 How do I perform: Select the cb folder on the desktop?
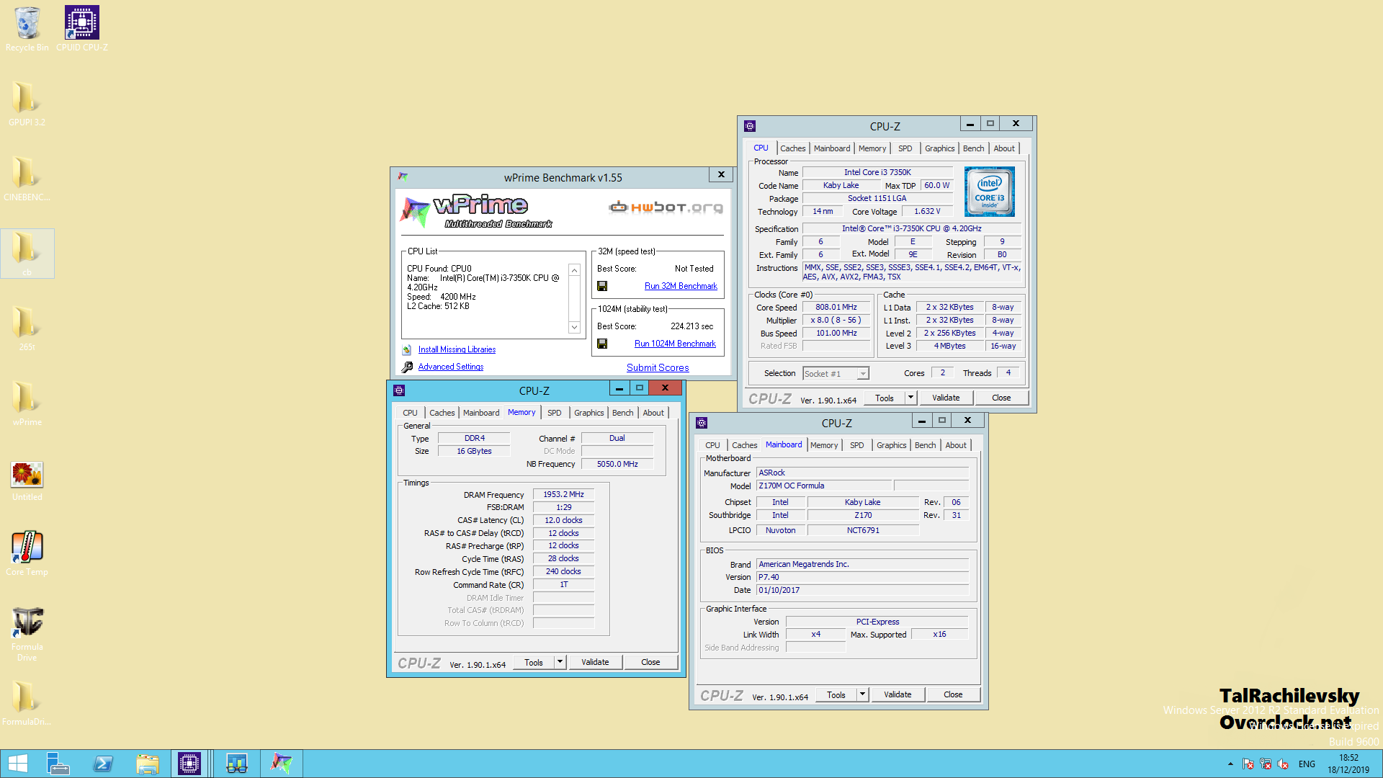click(27, 254)
